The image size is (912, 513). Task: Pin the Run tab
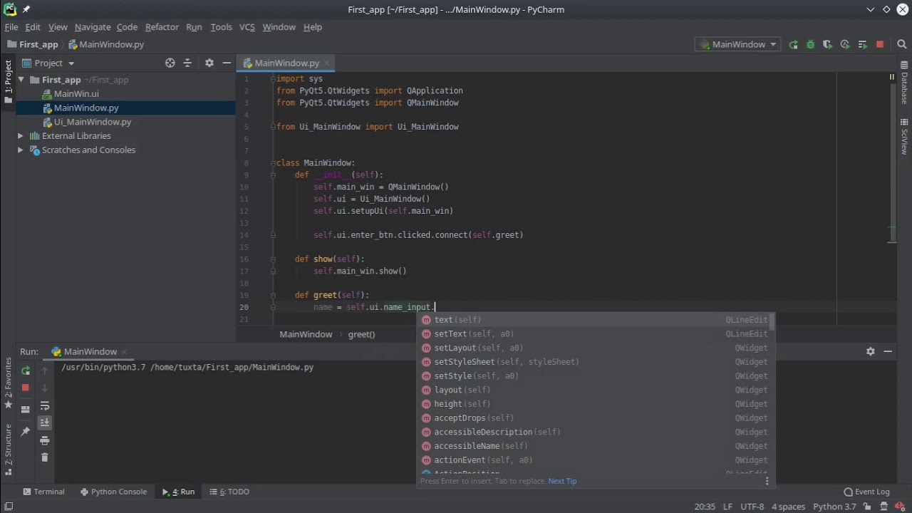(x=26, y=431)
